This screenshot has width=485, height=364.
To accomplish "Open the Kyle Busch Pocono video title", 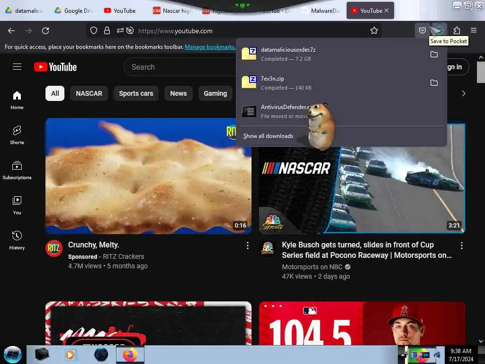I will coord(367,250).
